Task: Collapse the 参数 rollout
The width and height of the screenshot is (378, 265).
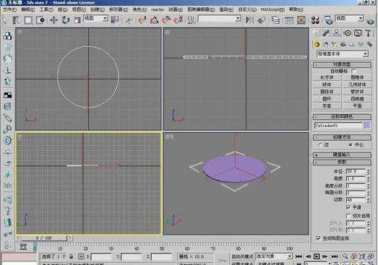Action: 342,162
